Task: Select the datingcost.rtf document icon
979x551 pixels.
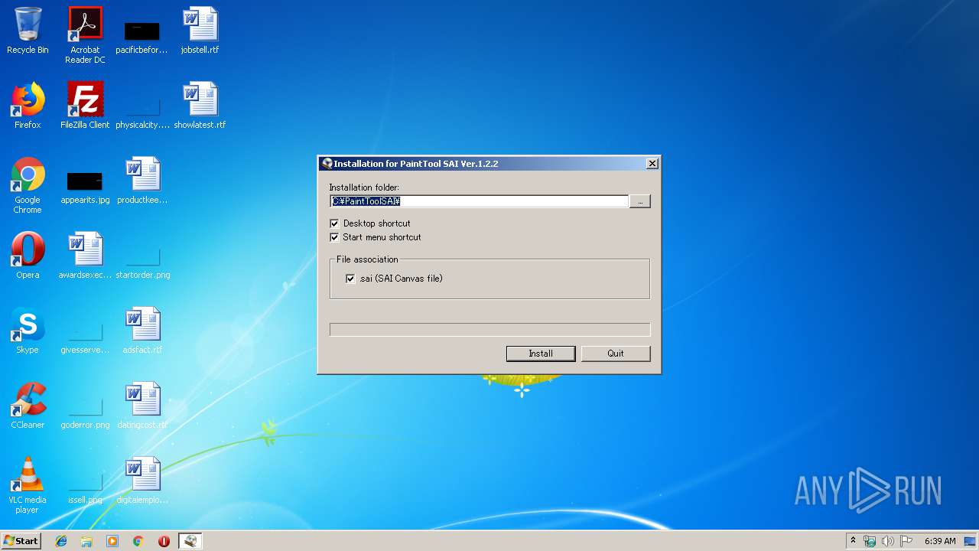Action: (142, 406)
